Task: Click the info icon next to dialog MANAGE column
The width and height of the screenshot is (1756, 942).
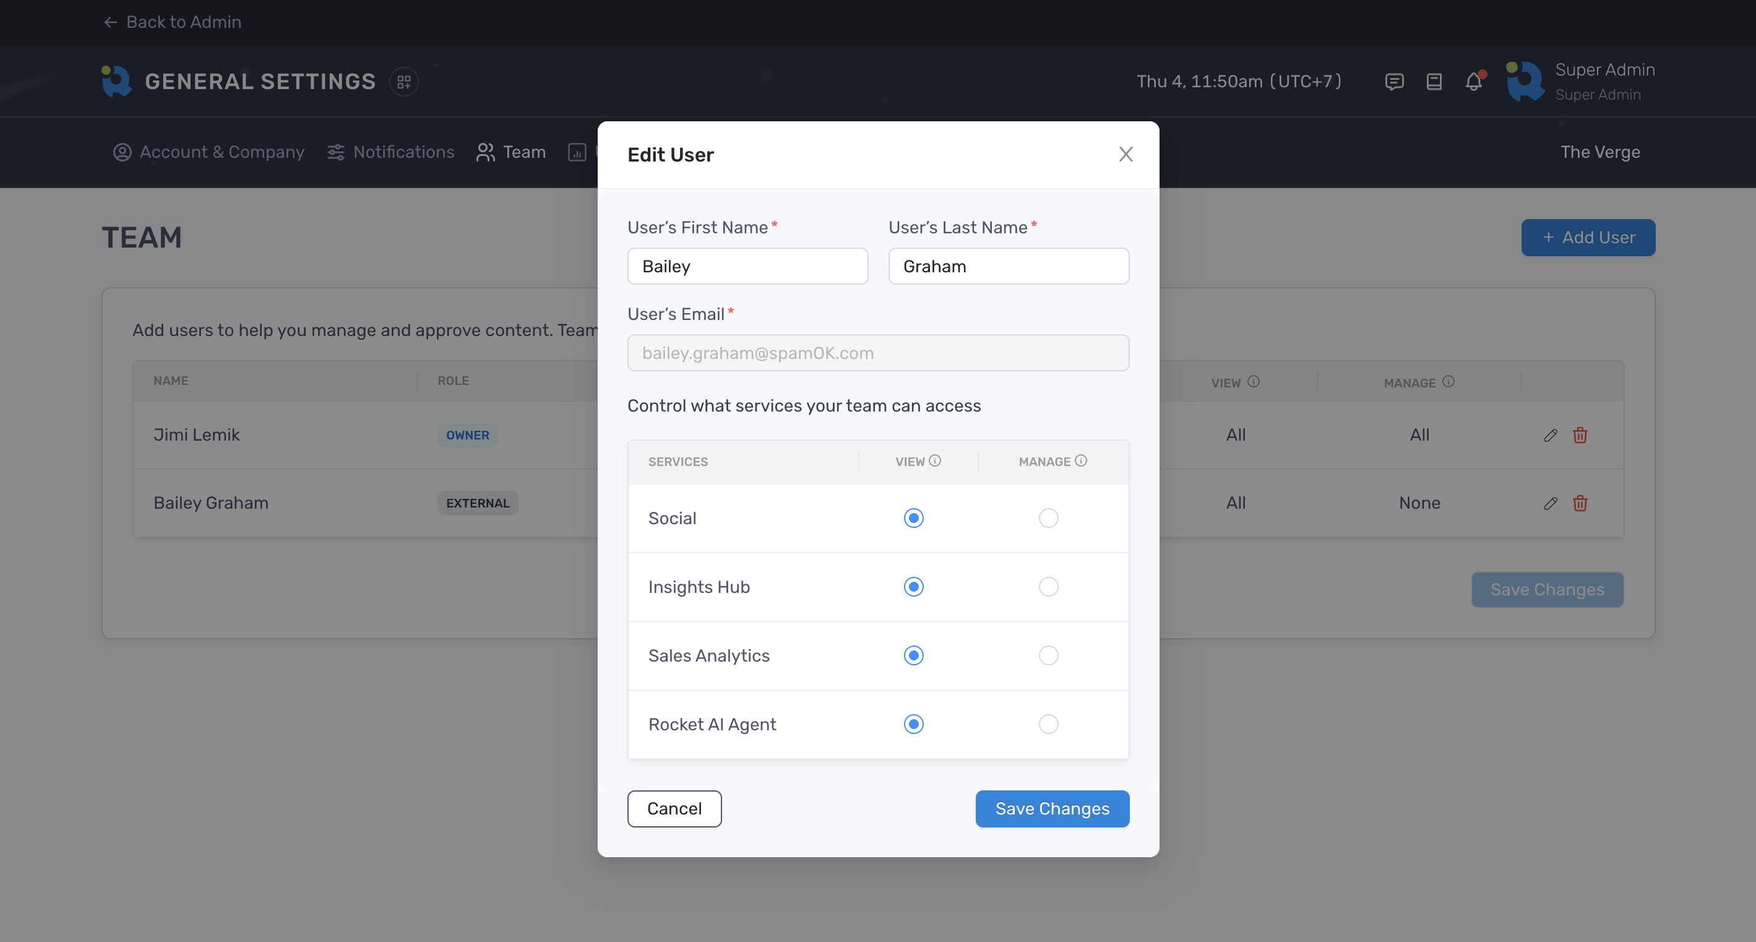Action: coord(1081,461)
